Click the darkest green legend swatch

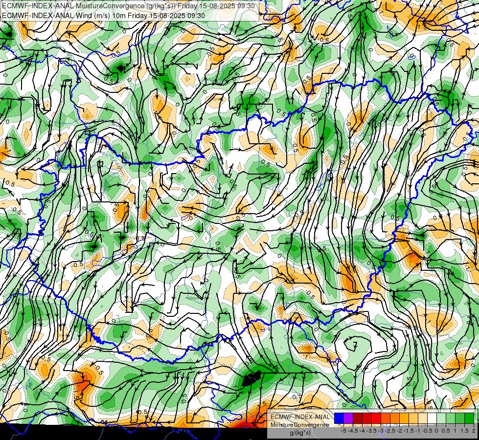tap(469, 418)
